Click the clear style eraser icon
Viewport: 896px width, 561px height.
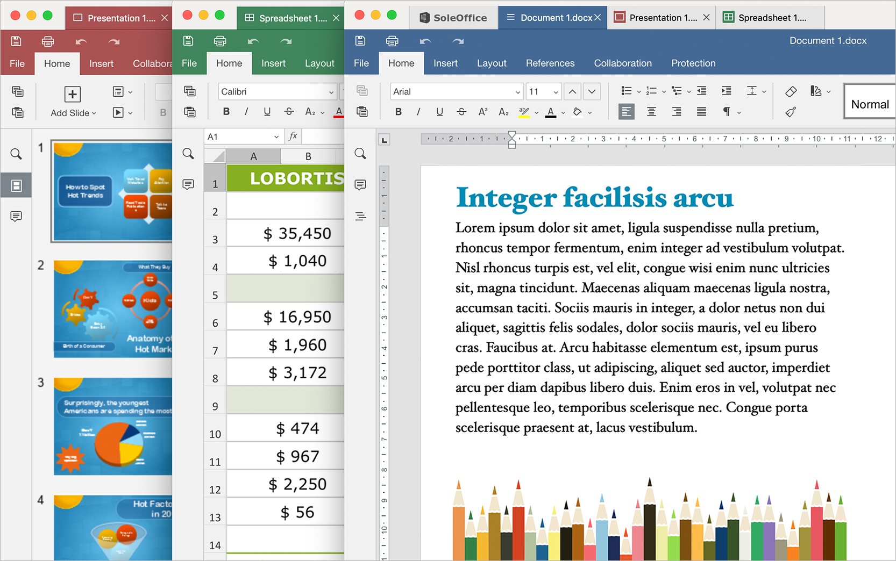click(x=791, y=91)
